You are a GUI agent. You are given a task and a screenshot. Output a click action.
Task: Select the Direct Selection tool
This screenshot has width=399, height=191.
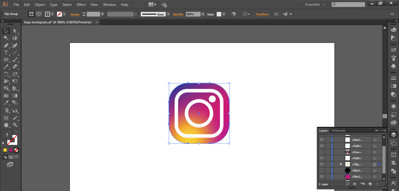tap(15, 31)
